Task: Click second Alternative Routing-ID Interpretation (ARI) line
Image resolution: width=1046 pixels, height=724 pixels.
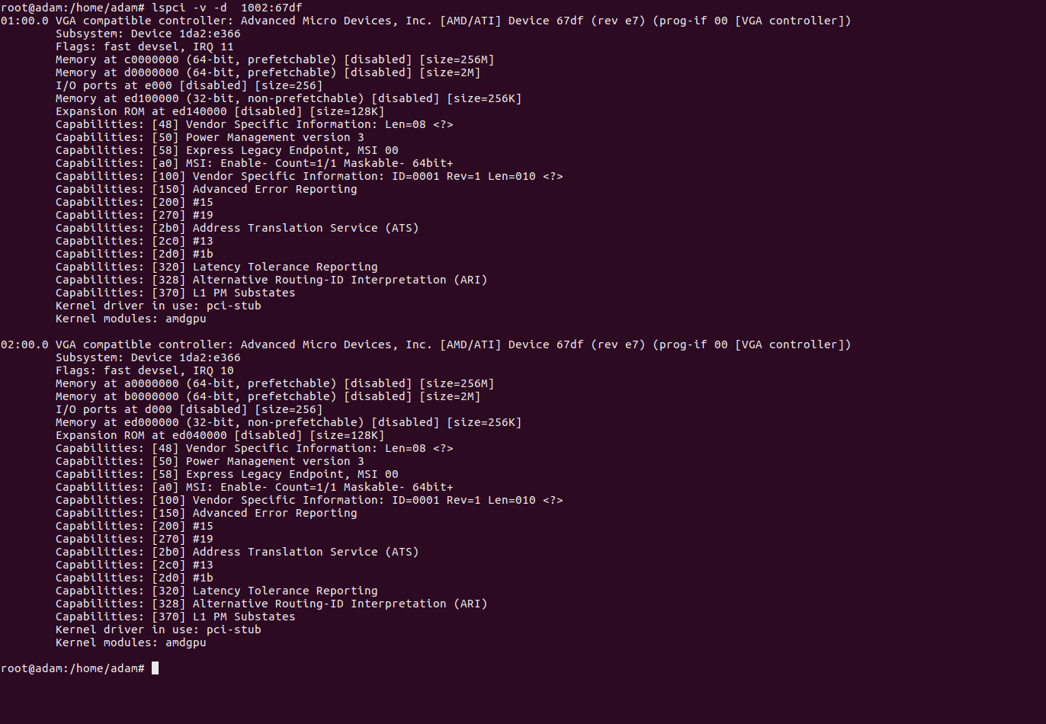Action: point(271,604)
